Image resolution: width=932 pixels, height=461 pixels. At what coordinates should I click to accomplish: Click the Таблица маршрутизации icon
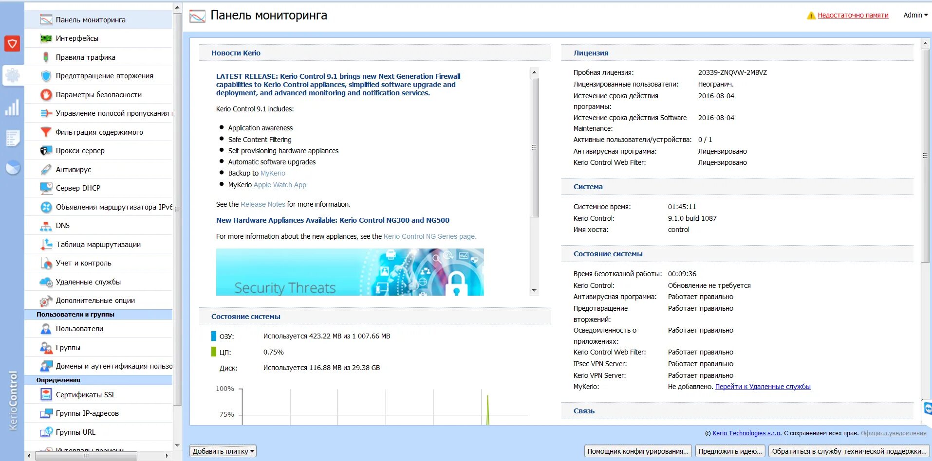click(46, 245)
